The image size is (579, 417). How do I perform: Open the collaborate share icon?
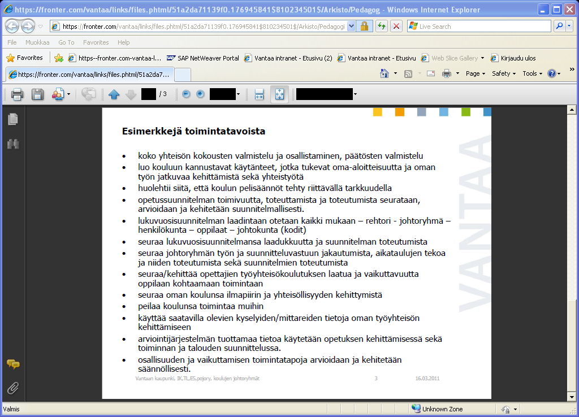pyautogui.click(x=58, y=94)
